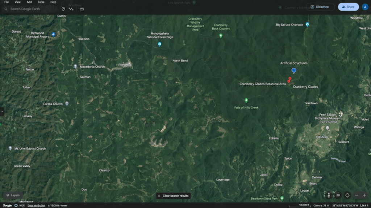Select the Richwood Municipal Airport marker
This screenshot has height=208, width=371.
coord(53,34)
